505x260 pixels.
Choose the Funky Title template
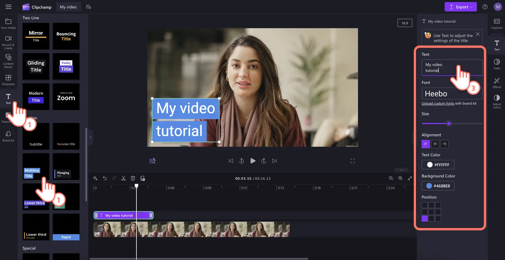tap(66, 66)
